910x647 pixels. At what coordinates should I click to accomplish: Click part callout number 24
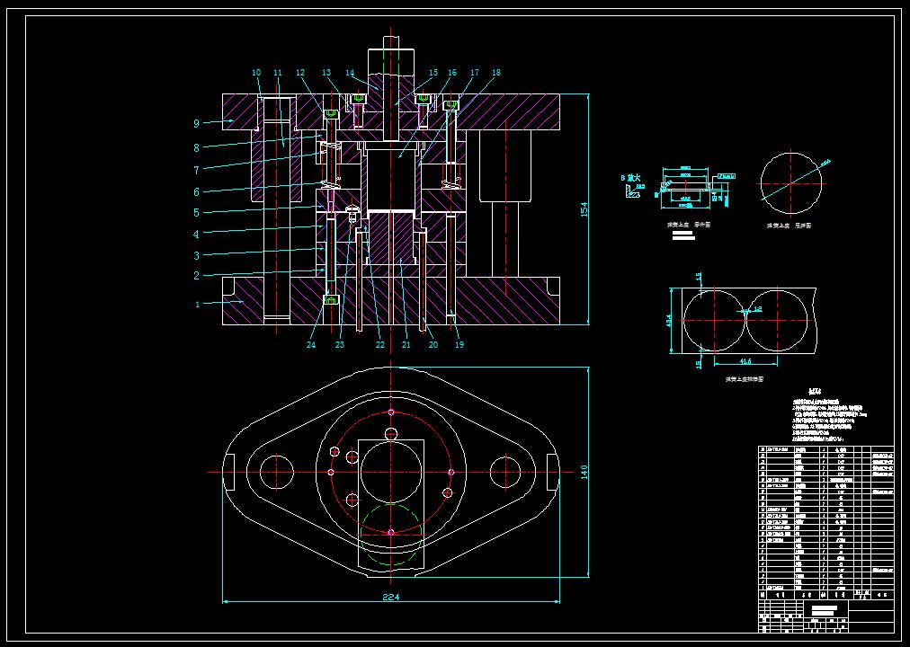tap(312, 345)
